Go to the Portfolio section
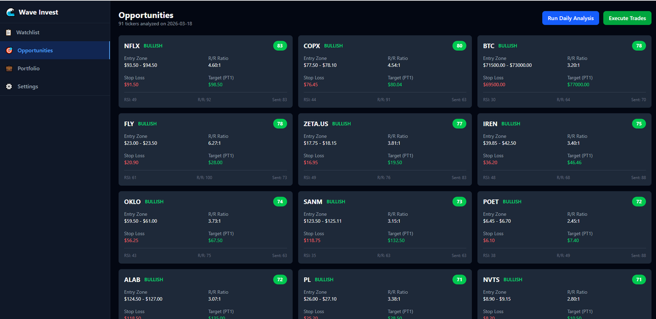This screenshot has height=319, width=656. [55, 68]
